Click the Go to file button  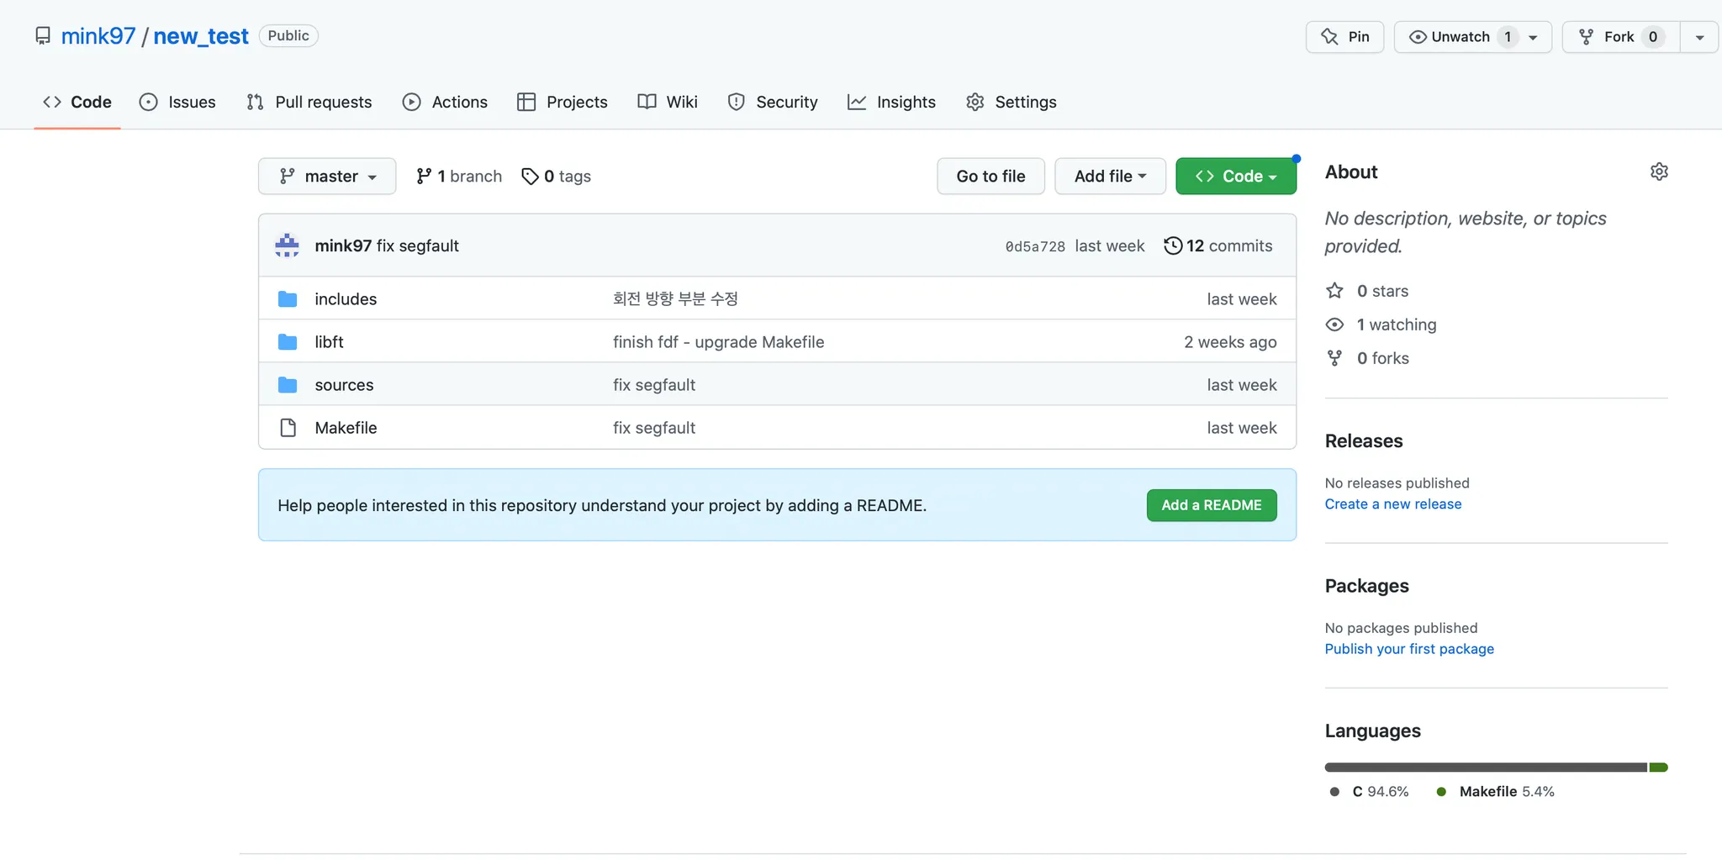click(x=991, y=177)
